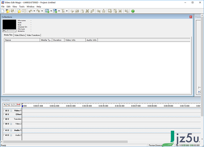Open the File menu
Image resolution: width=204 pixels, height=147 pixels.
pyautogui.click(x=3, y=7)
